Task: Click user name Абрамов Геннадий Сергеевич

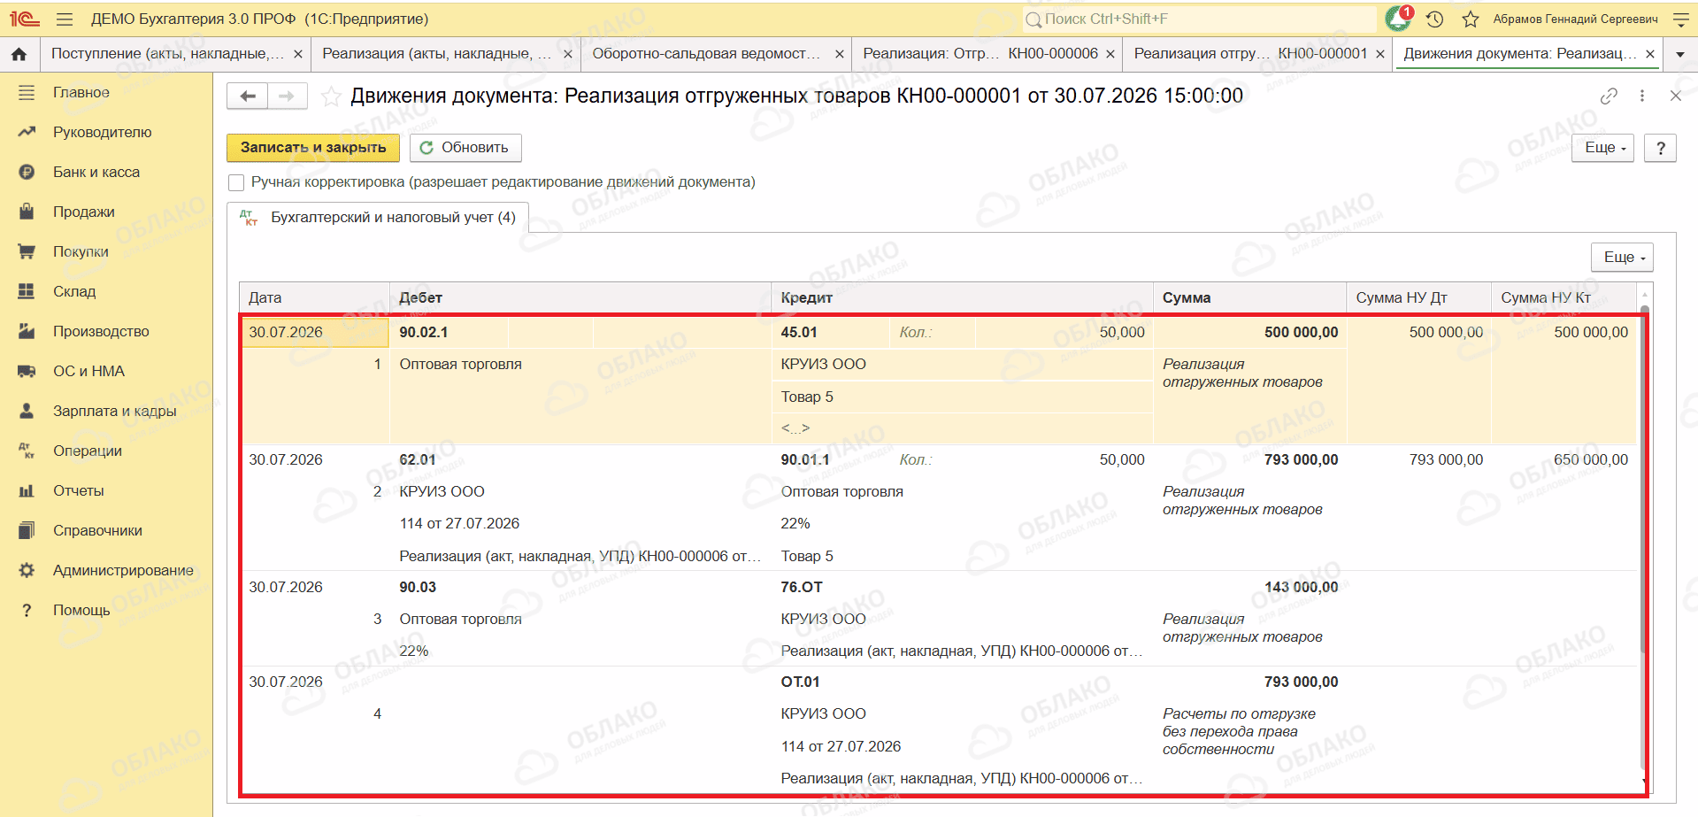Action: click(1575, 19)
